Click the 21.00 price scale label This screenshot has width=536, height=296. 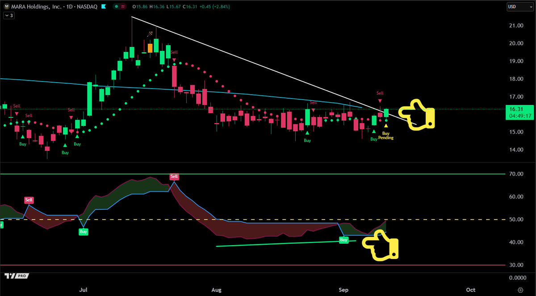click(x=517, y=26)
